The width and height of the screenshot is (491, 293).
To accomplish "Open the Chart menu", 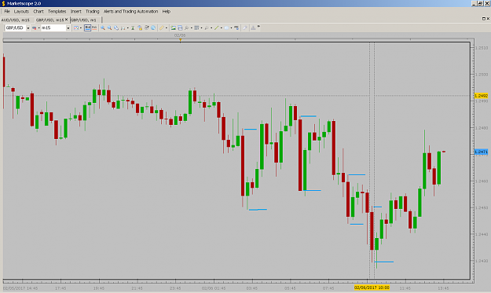I will coord(38,12).
